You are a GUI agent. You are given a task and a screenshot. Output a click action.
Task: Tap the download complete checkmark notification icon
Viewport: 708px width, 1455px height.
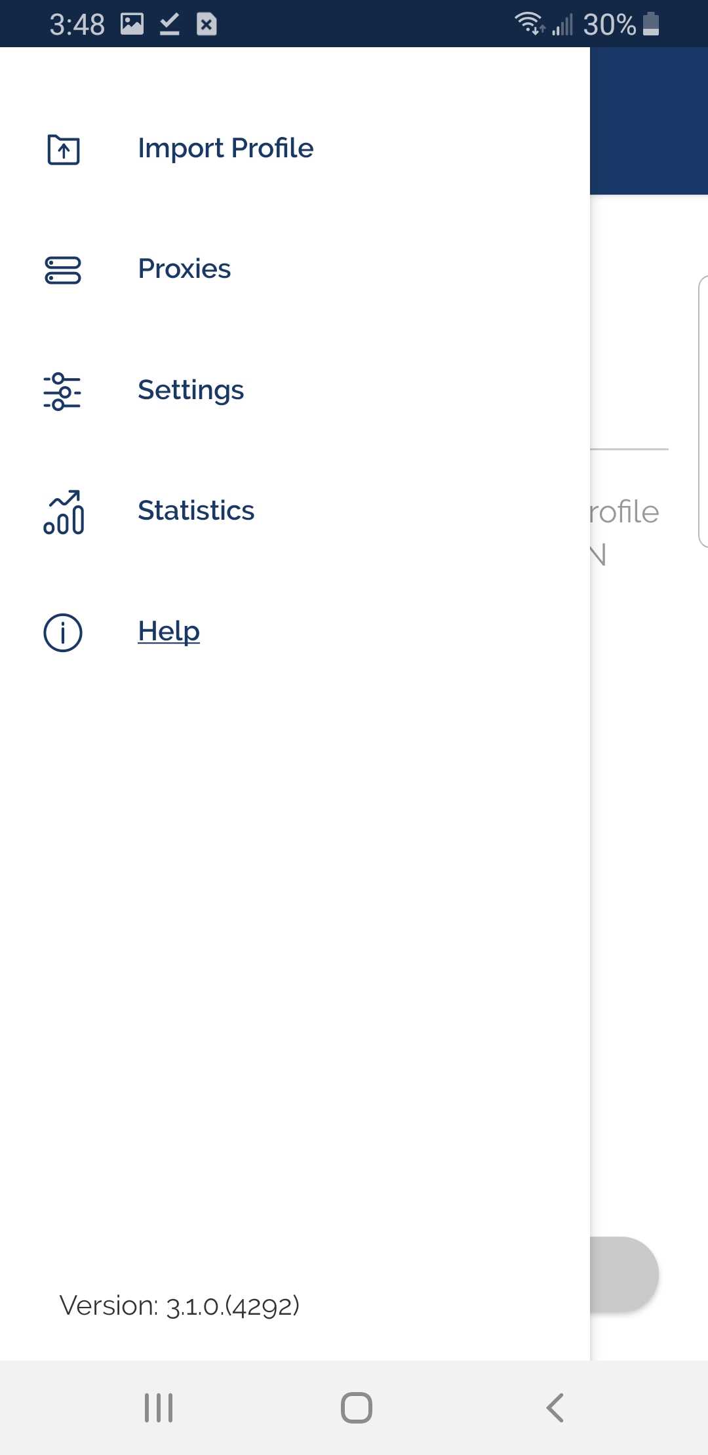pyautogui.click(x=169, y=24)
